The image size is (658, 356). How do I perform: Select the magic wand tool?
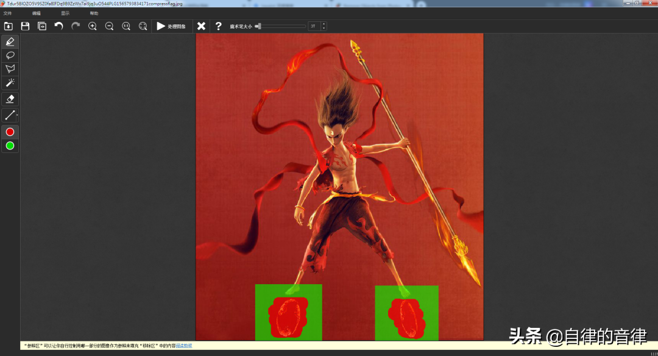(x=10, y=83)
